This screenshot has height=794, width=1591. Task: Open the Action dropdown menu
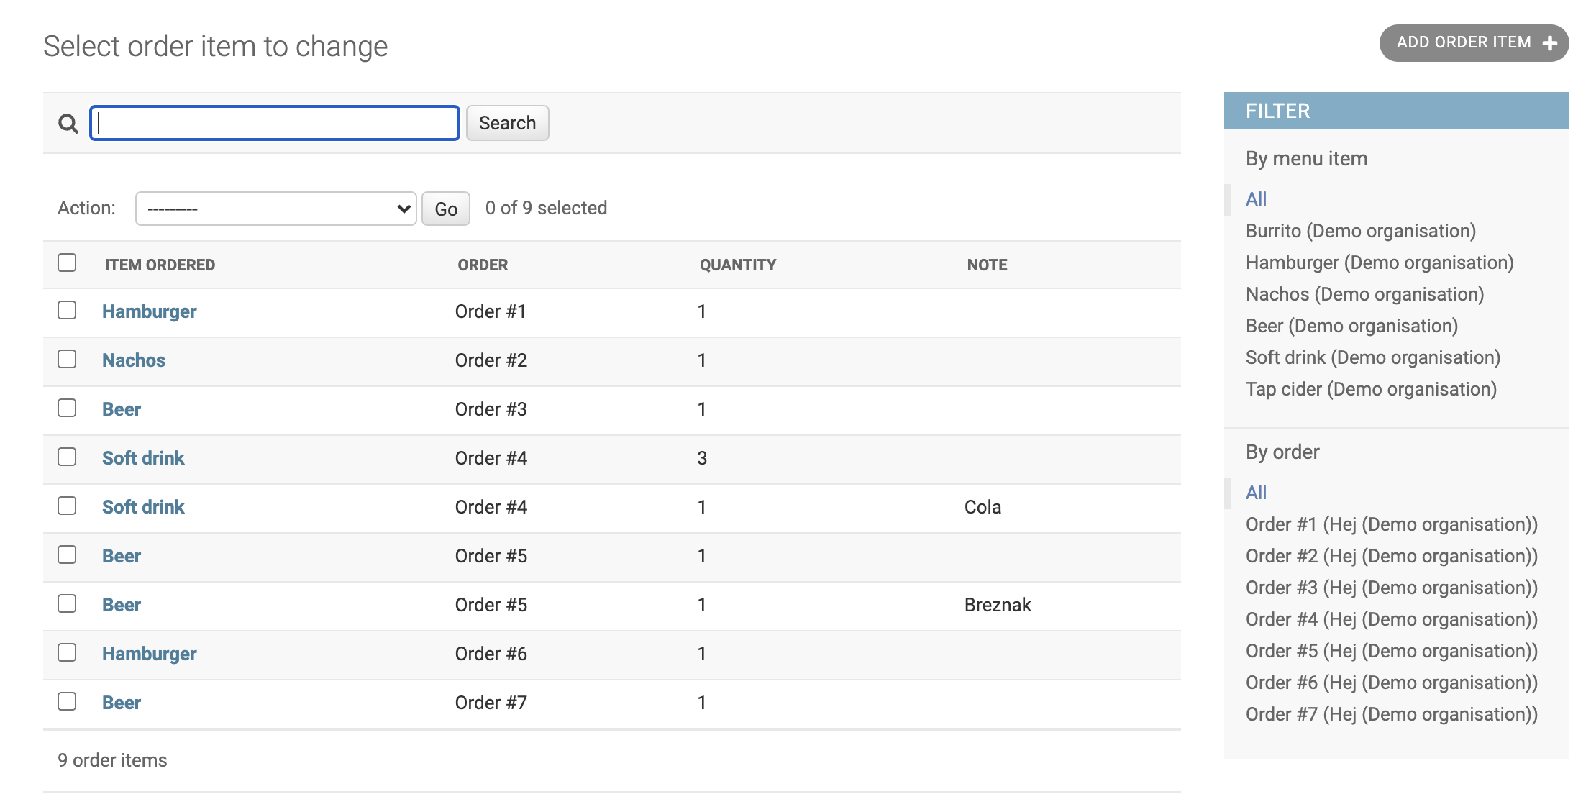275,208
